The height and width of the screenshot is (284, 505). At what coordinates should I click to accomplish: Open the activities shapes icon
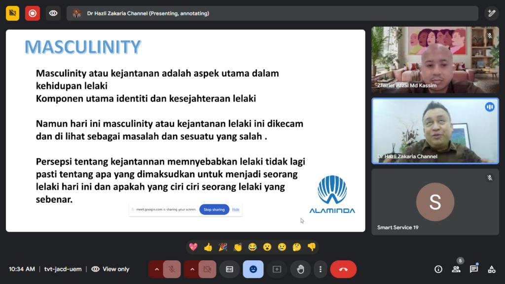click(x=492, y=269)
